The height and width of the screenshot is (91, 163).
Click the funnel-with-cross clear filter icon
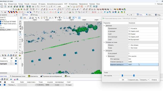coord(59,18)
